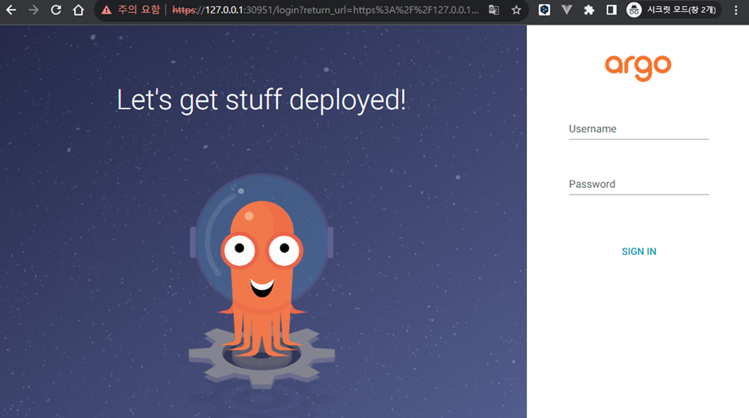This screenshot has width=749, height=418.
Task: Go back using browser back arrow
Action: tap(11, 10)
